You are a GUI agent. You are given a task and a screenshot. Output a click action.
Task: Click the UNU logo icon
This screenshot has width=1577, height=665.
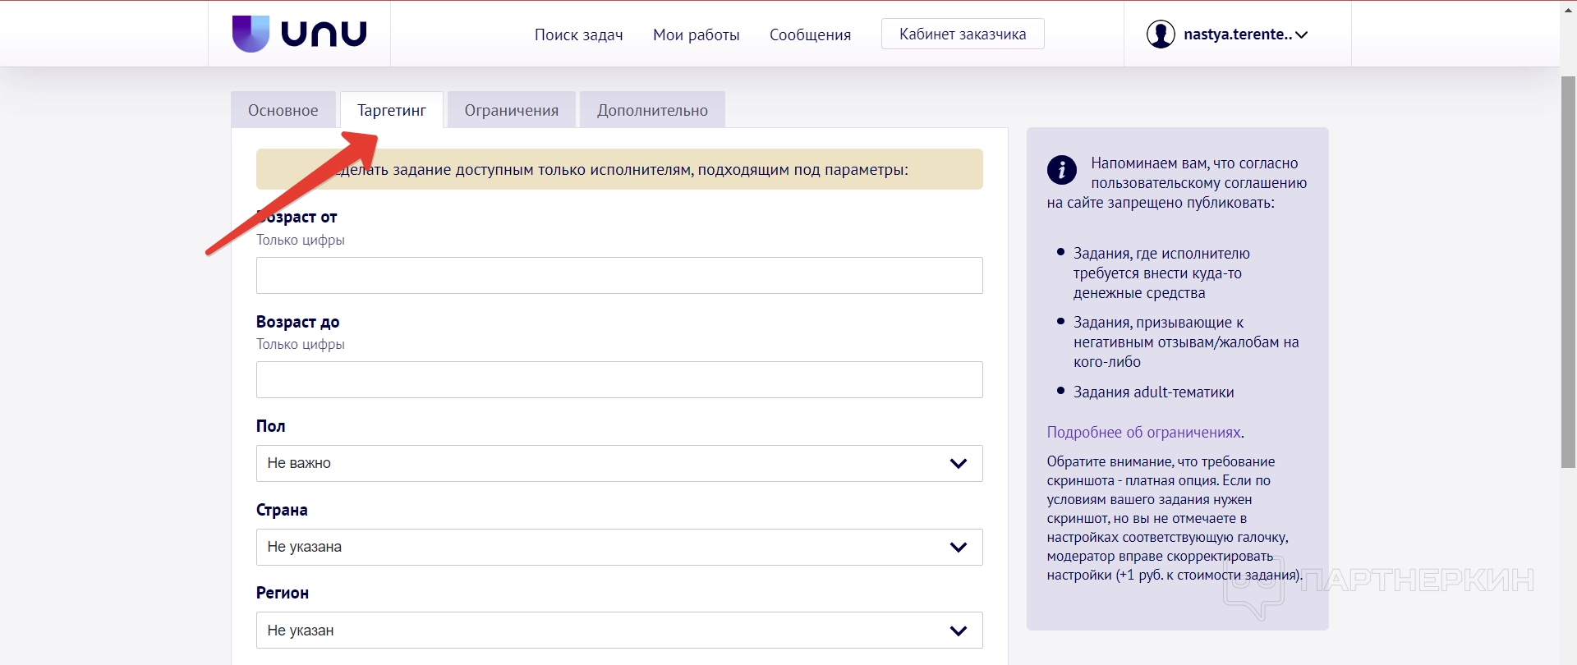click(x=251, y=34)
